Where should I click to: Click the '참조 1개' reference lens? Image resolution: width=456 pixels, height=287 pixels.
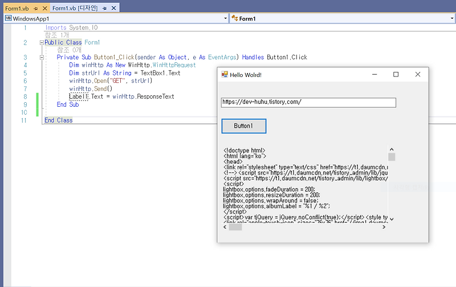click(57, 35)
